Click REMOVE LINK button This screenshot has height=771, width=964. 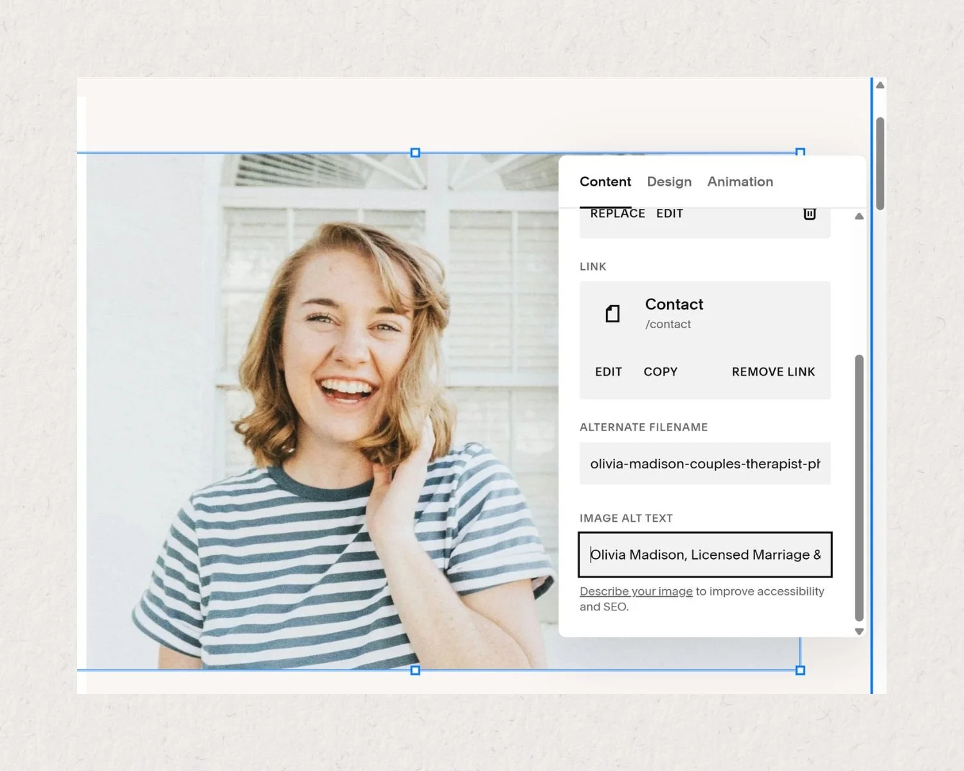click(x=773, y=372)
